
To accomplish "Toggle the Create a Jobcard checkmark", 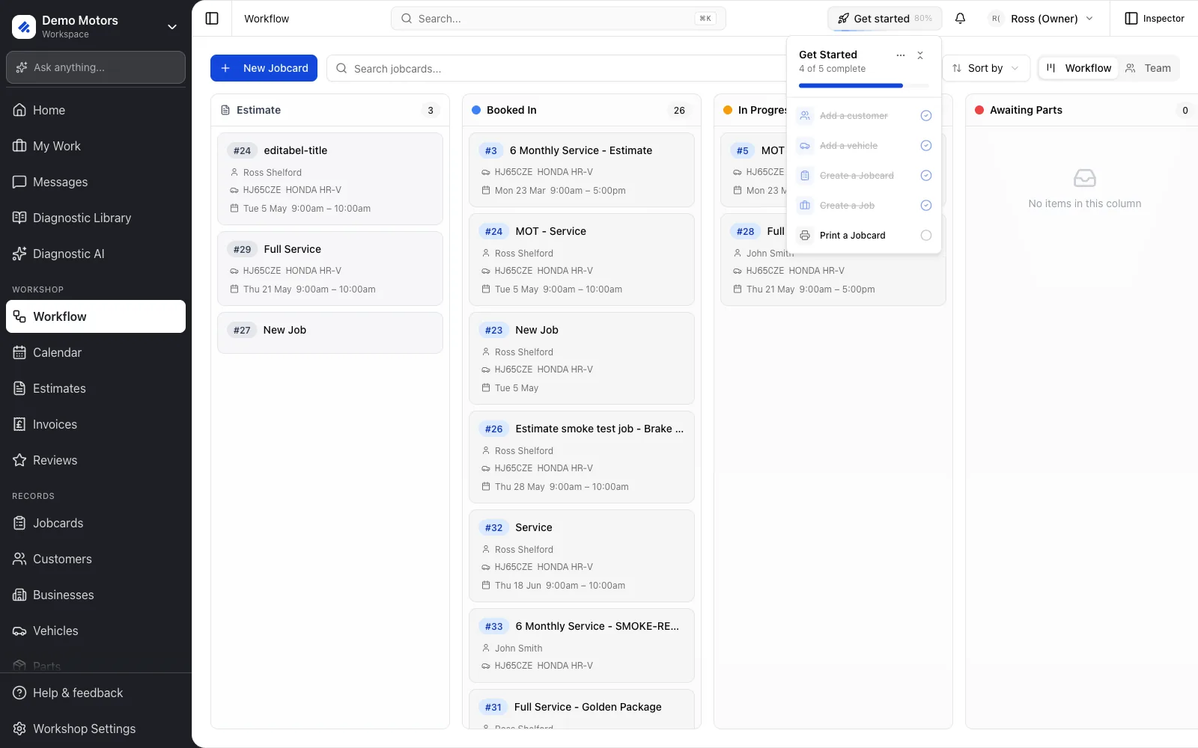I will click(x=926, y=176).
